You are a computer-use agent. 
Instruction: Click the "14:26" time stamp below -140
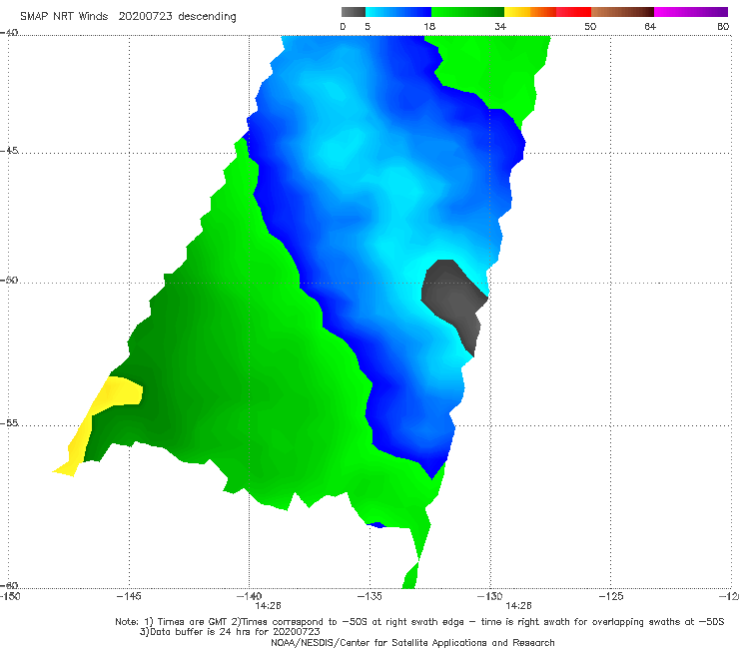tap(269, 606)
